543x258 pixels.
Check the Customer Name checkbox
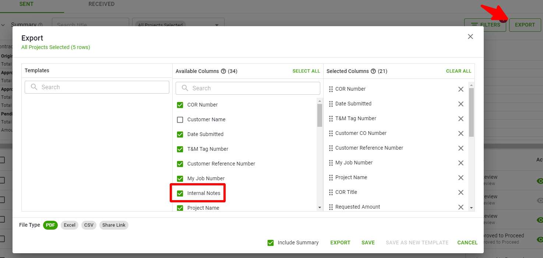[x=180, y=119]
